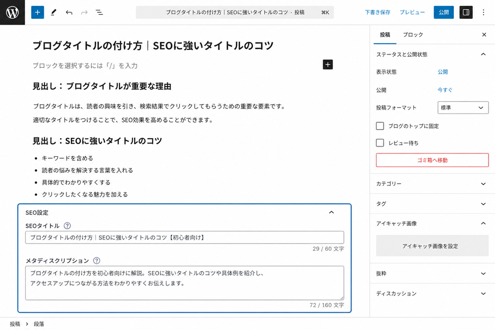Click the 公開 publish button
Image resolution: width=495 pixels, height=330 pixels.
tap(444, 12)
